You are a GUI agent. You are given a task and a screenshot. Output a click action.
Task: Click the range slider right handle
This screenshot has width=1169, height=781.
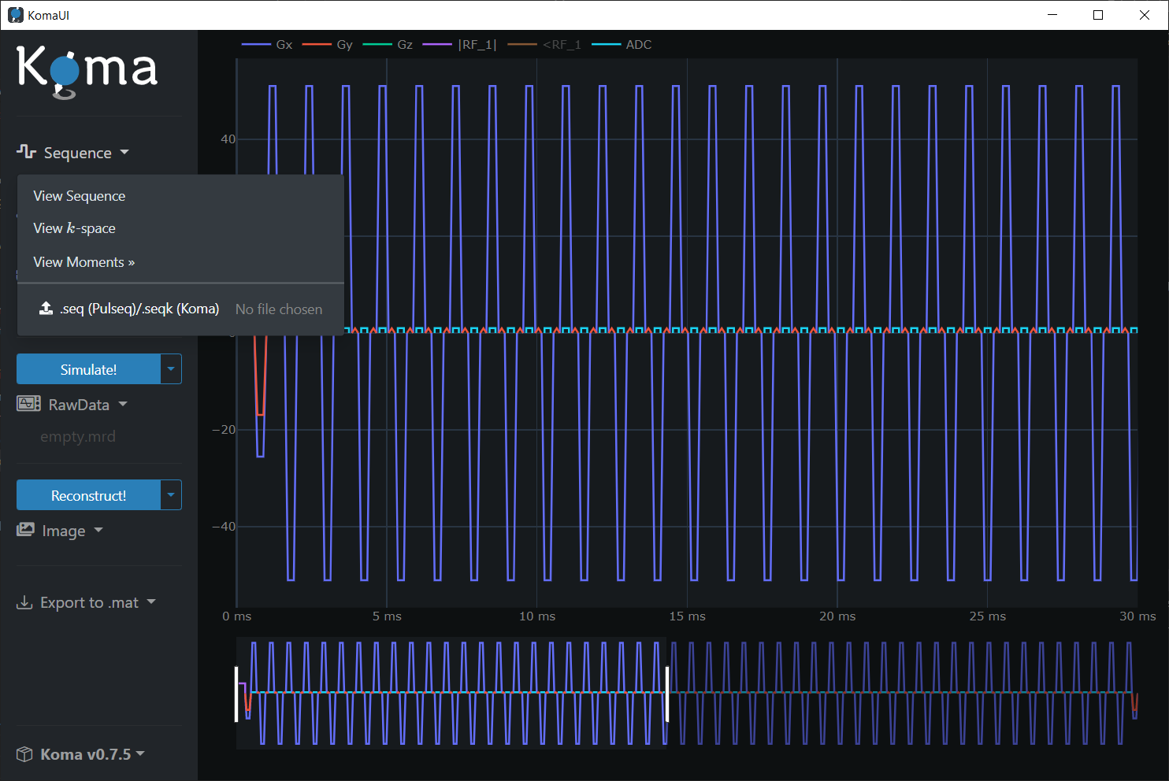pyautogui.click(x=667, y=694)
